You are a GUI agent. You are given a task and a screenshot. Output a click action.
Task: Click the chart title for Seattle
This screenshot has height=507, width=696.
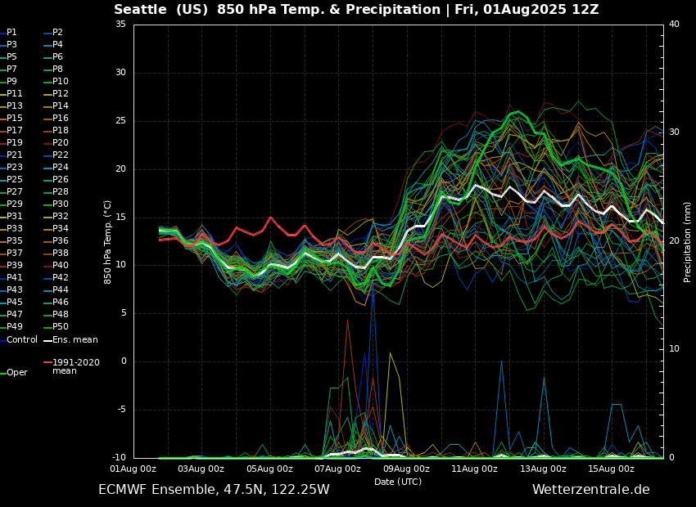[356, 10]
